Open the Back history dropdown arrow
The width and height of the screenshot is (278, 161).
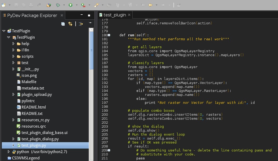pos(156,5)
